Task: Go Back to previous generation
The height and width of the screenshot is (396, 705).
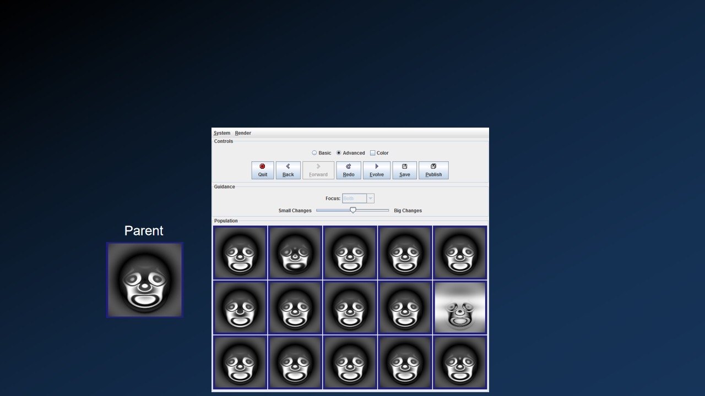Action: [288, 170]
